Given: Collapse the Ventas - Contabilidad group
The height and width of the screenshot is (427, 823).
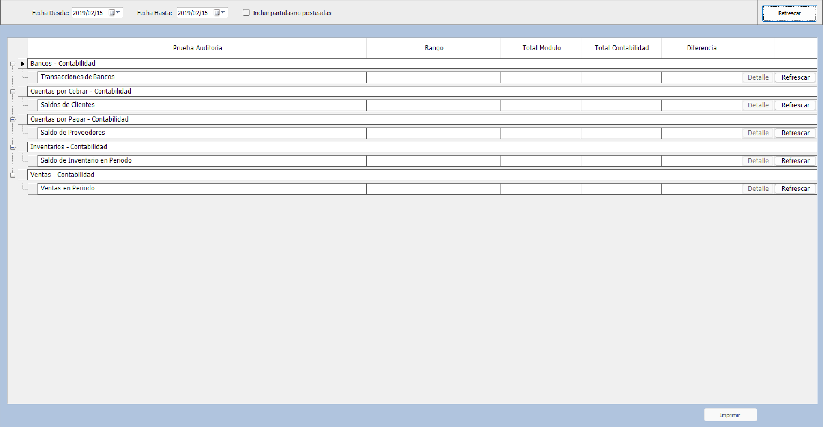Looking at the screenshot, I should tap(13, 175).
